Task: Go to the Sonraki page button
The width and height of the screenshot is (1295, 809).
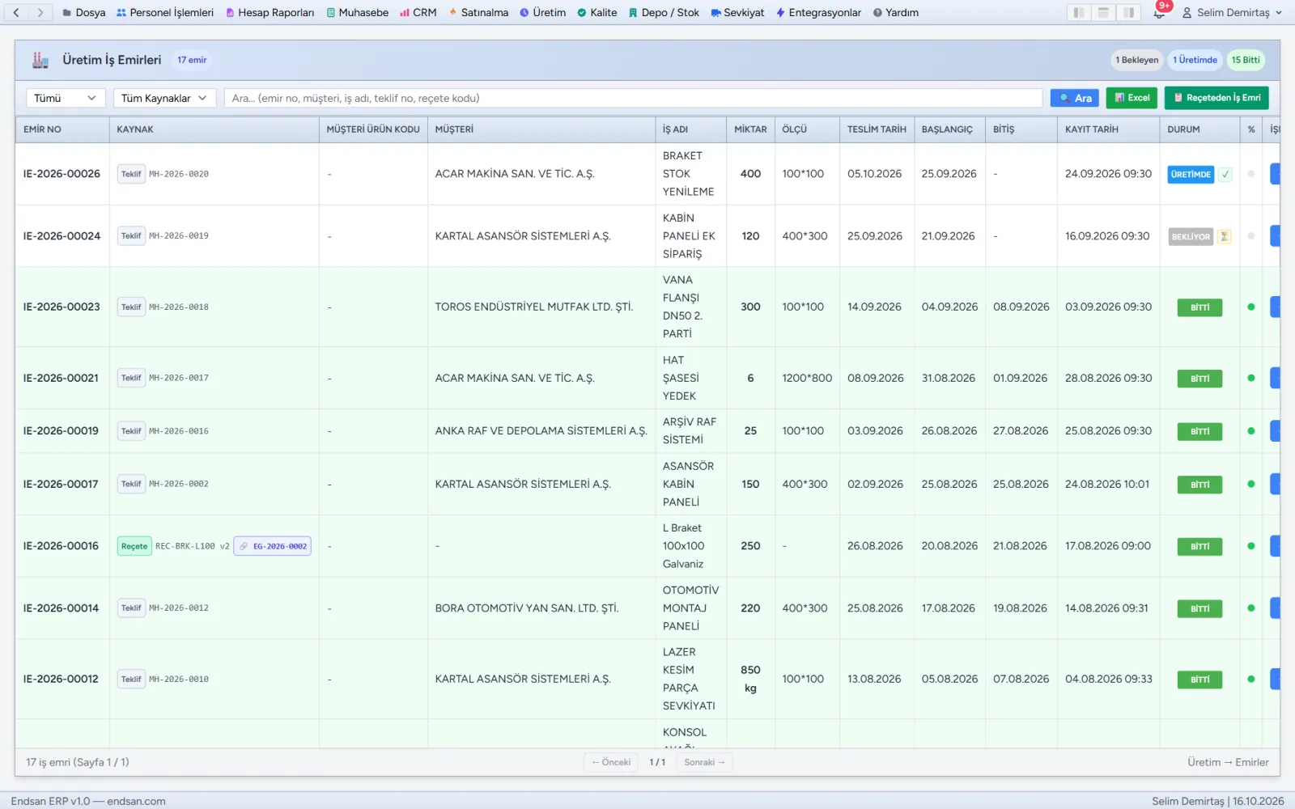Action: pyautogui.click(x=703, y=762)
